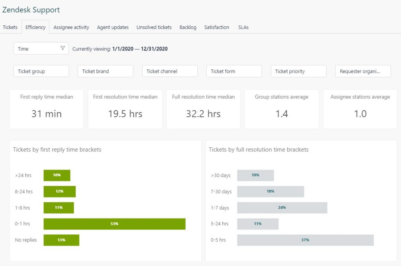The height and width of the screenshot is (266, 401).
Task: Click the 'Tickets by first reply time brackets' title
Action: pos(57,149)
